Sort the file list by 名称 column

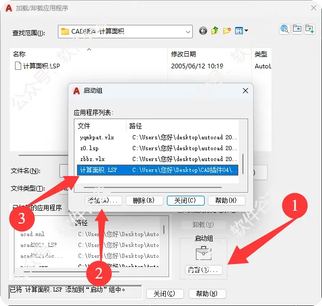pos(19,54)
